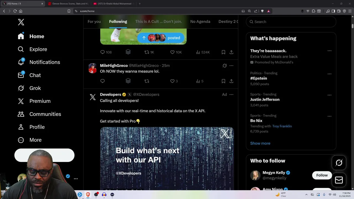Repost MileHighGreco's post
354x199 pixels.
pyautogui.click(x=147, y=81)
